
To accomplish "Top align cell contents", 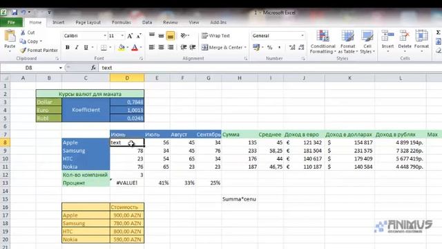I will pyautogui.click(x=152, y=35).
